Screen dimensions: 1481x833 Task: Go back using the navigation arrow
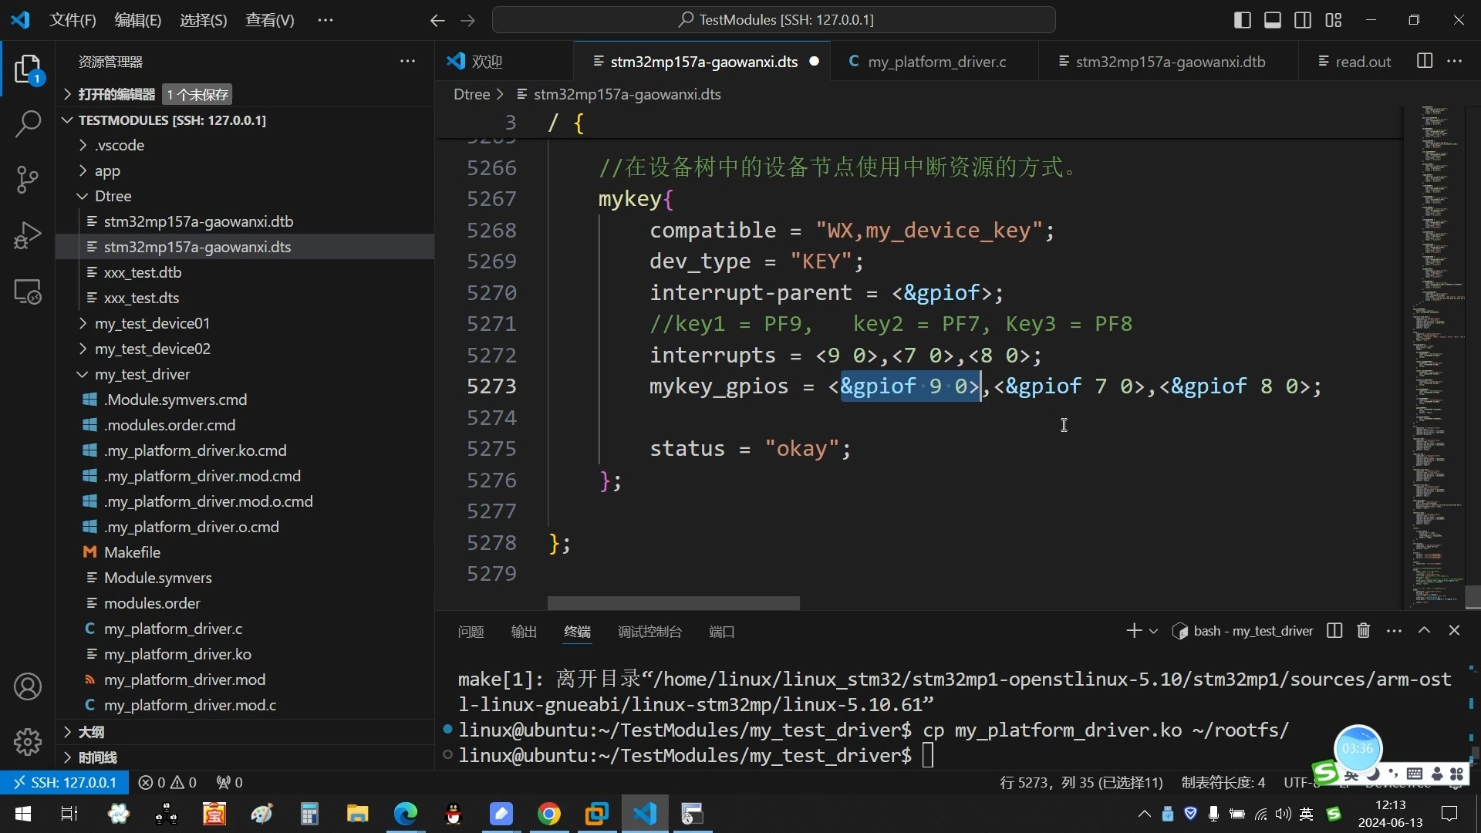click(x=437, y=20)
